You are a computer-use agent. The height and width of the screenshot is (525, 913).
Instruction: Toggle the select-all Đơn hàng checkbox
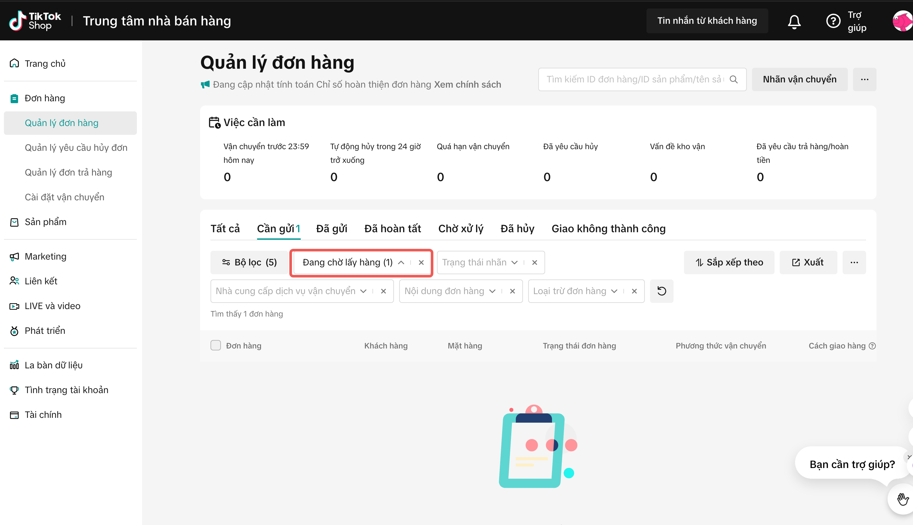[215, 346]
